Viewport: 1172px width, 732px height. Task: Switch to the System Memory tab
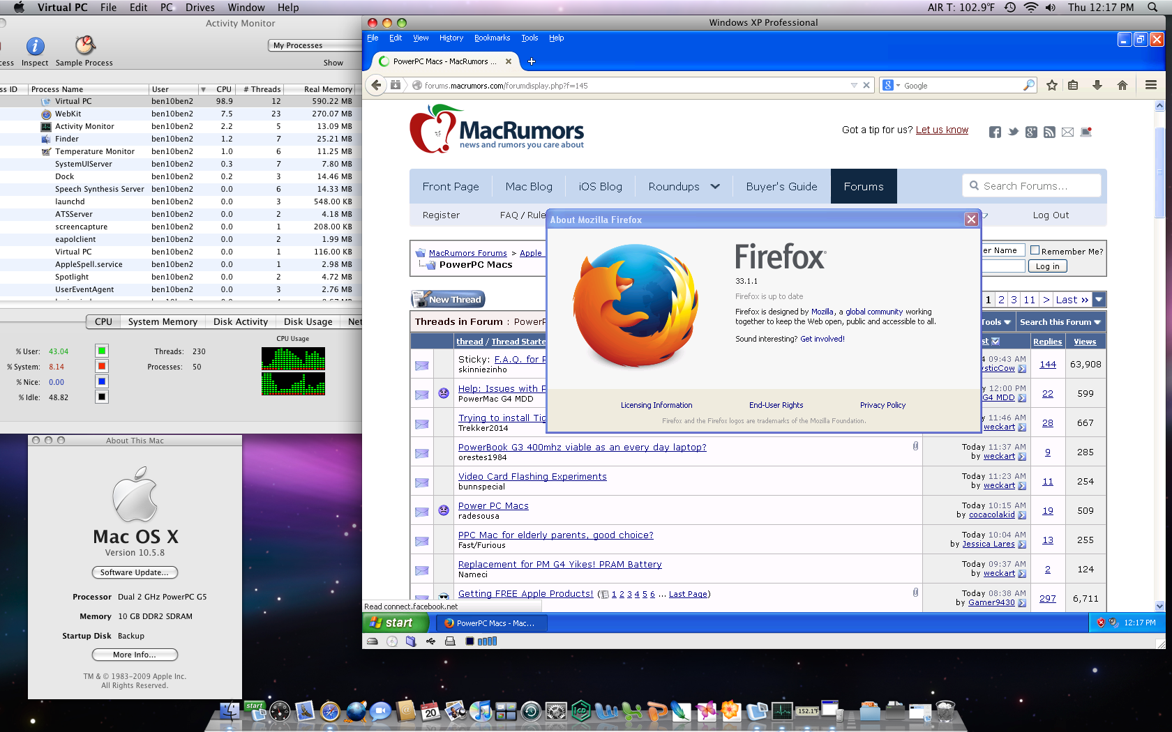163,321
